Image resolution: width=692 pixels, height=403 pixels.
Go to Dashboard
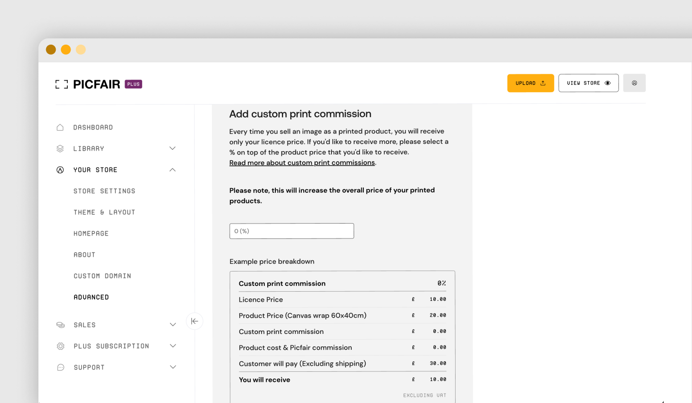coord(93,127)
